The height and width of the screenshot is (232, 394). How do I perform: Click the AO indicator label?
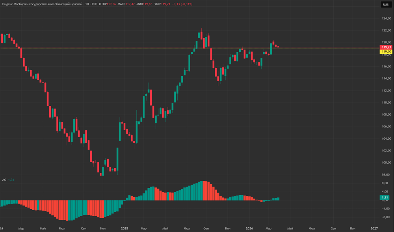click(4, 180)
